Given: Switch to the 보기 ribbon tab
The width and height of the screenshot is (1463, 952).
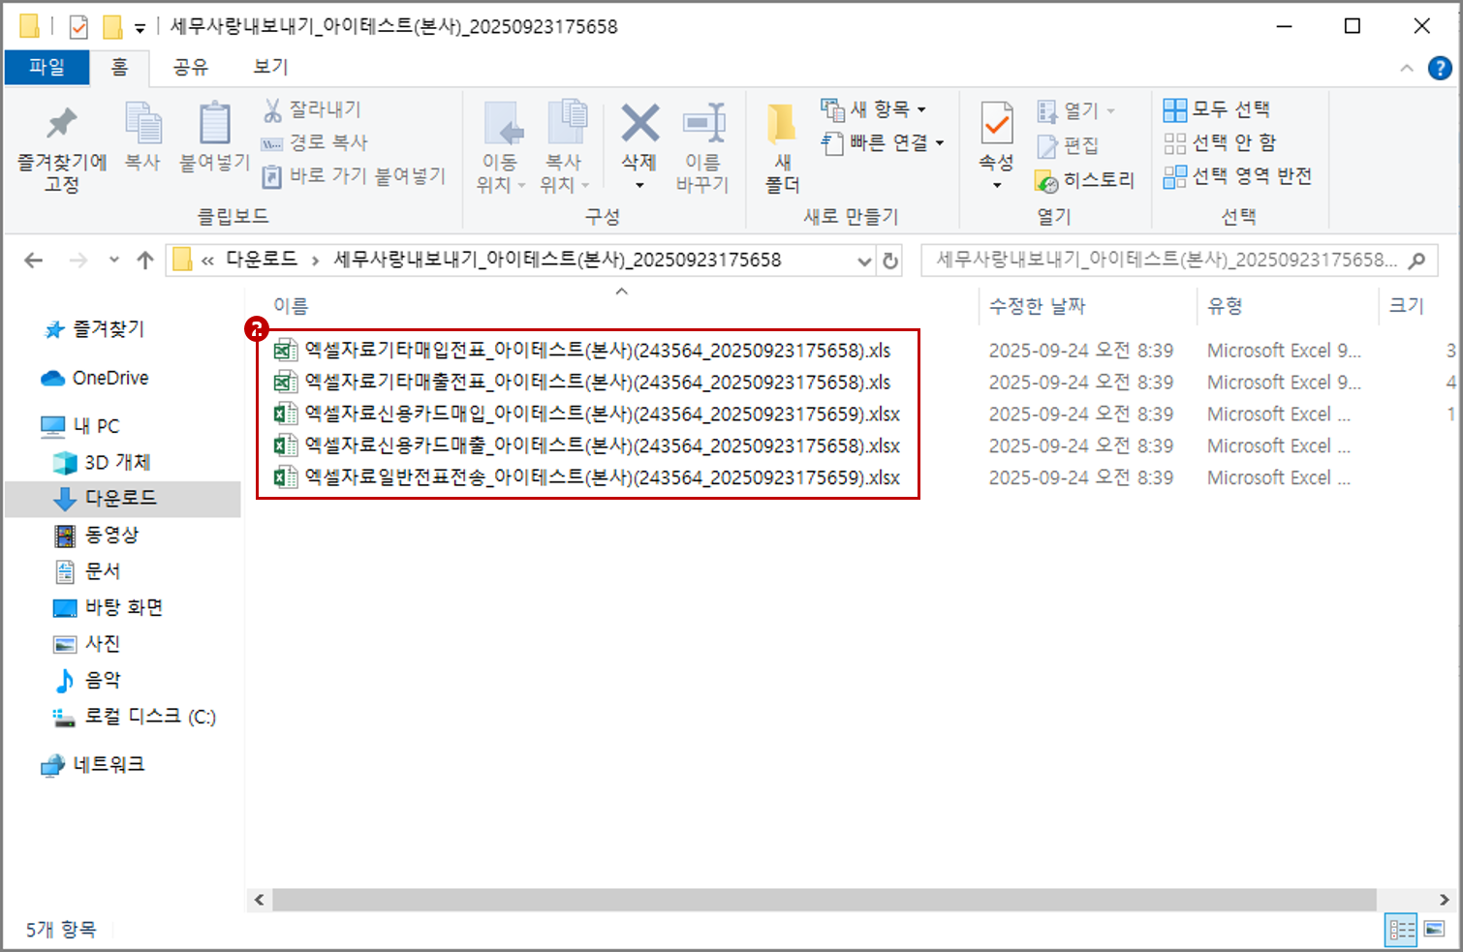Looking at the screenshot, I should (x=269, y=67).
